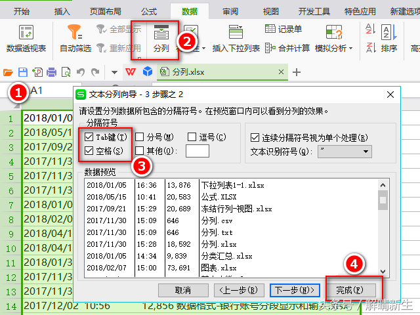This screenshot has width=420, height=315.
Task: Click the red WPS logo icon
Action: 131,72
